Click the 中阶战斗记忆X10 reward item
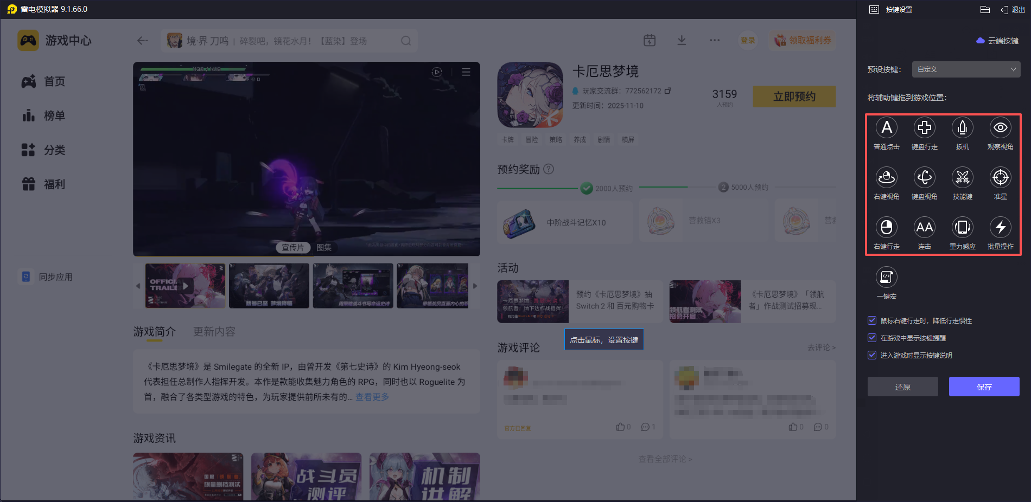 (x=565, y=222)
